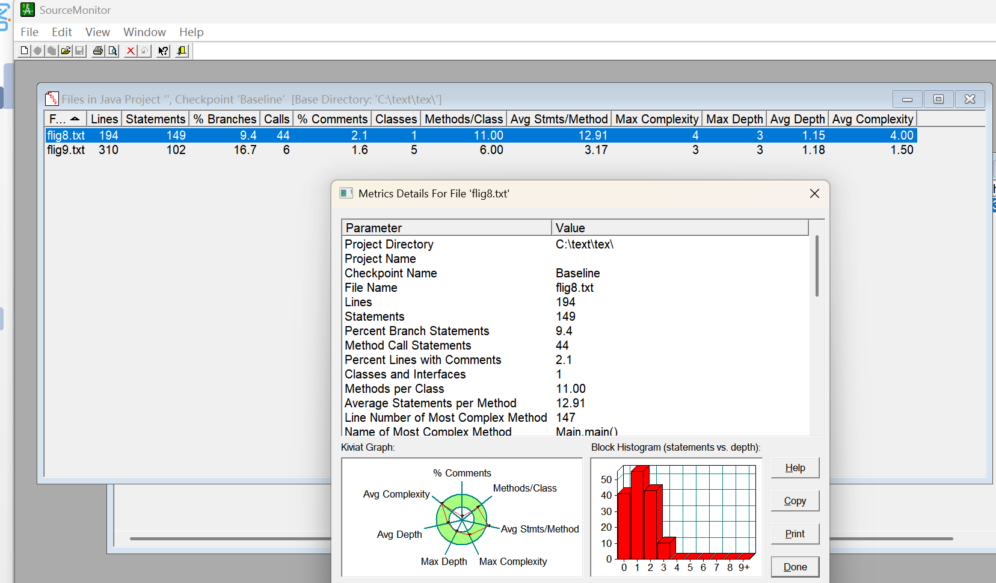
Task: Select the Name of Most Complex Method row
Action: (x=576, y=430)
